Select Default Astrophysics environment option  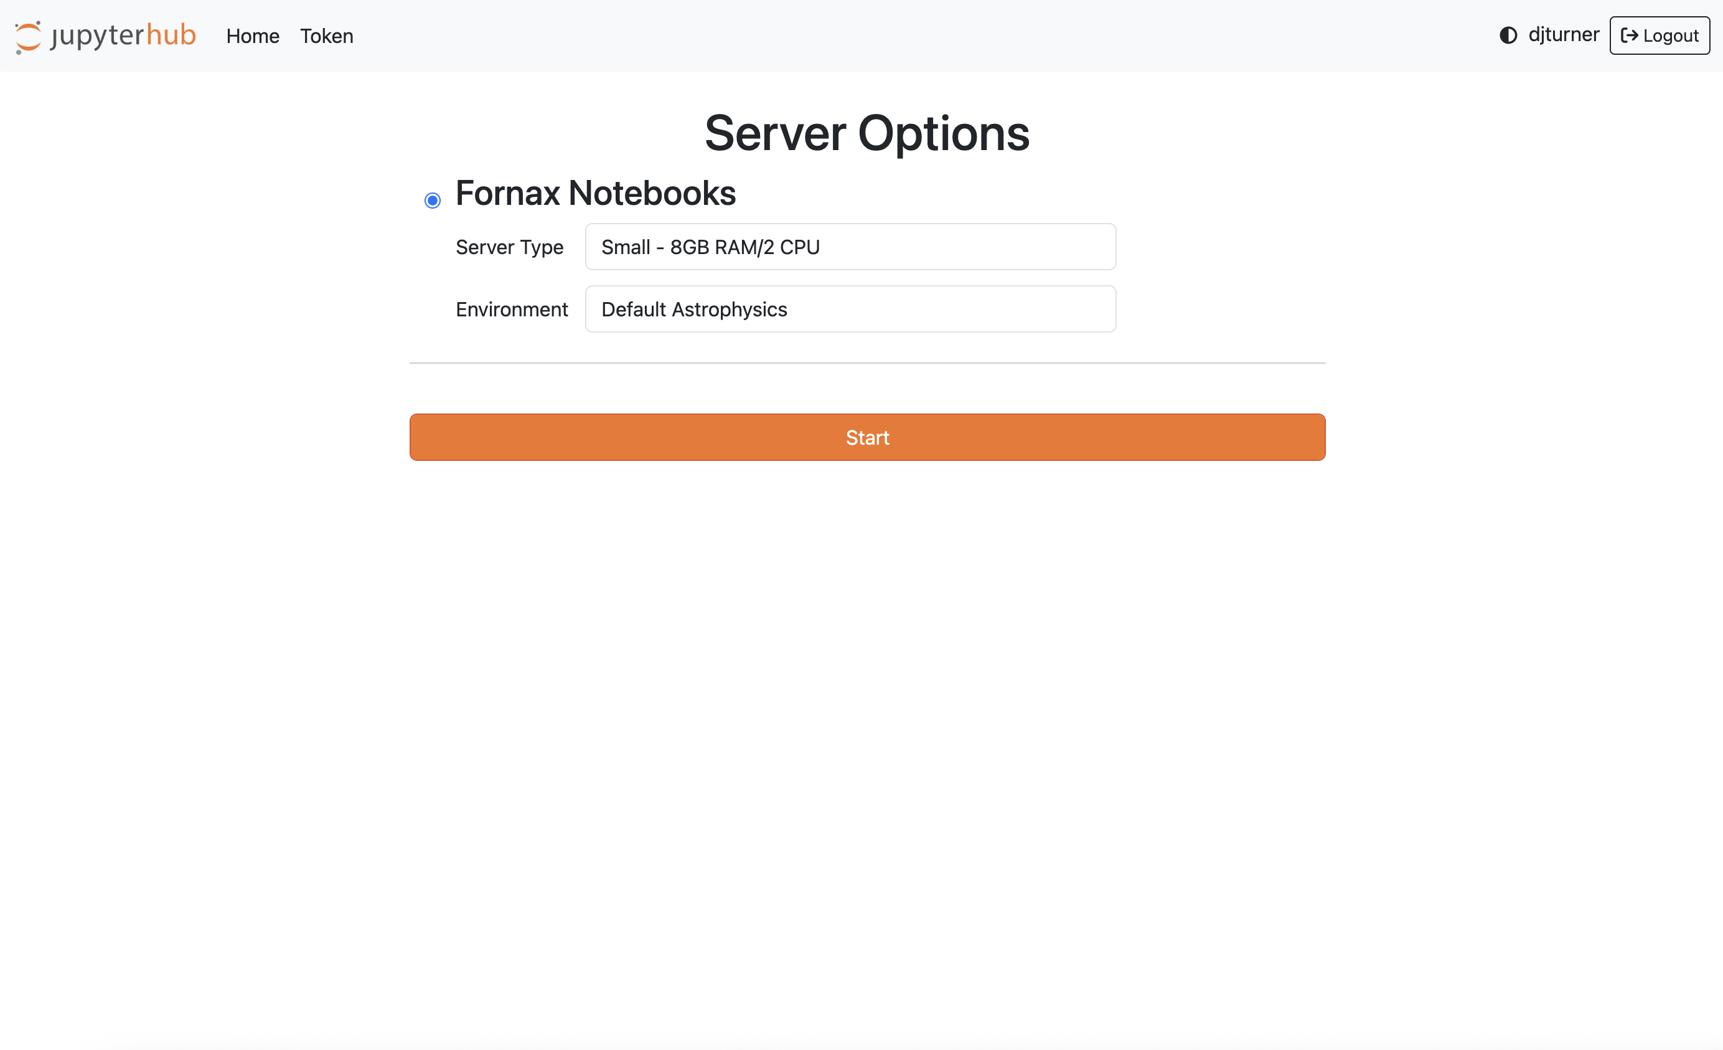click(850, 308)
